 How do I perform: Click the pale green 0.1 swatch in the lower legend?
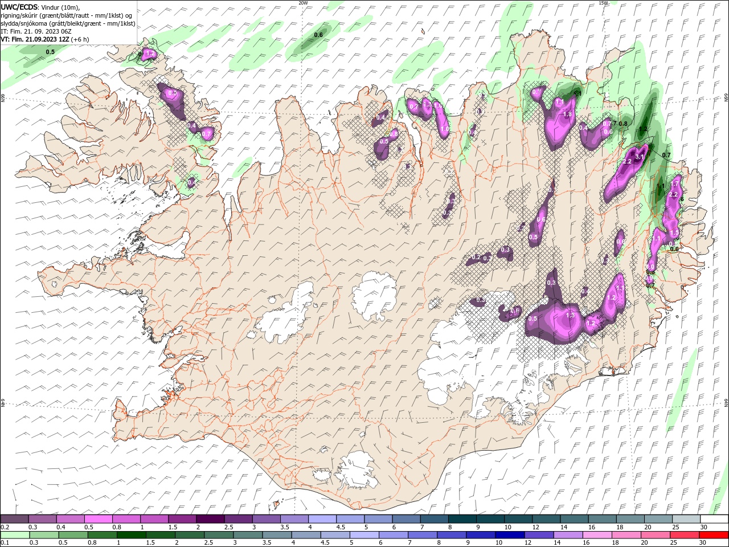tap(15, 535)
